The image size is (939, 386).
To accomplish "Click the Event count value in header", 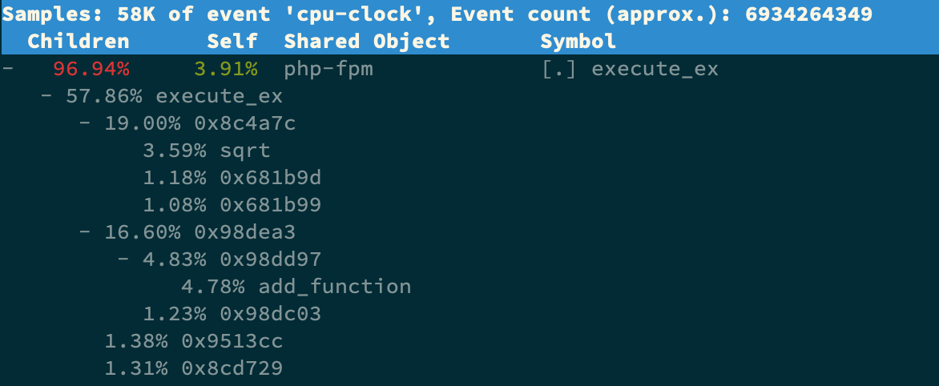I will [x=814, y=14].
